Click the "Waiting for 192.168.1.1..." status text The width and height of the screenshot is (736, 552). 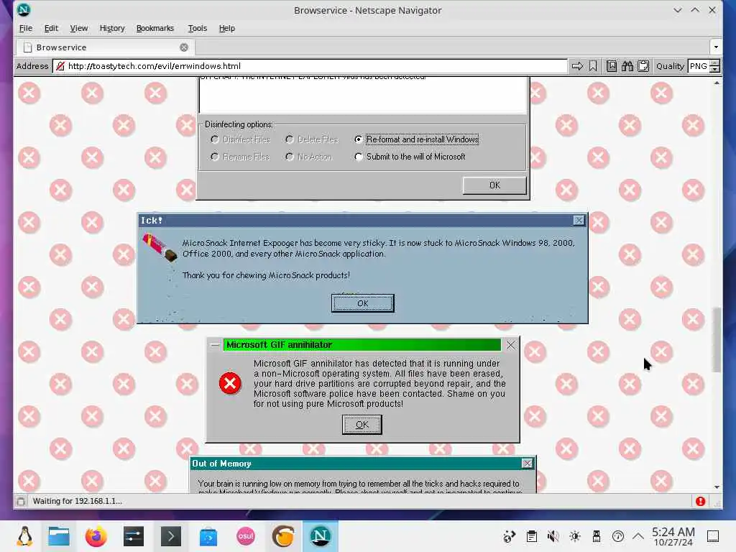coord(78,501)
